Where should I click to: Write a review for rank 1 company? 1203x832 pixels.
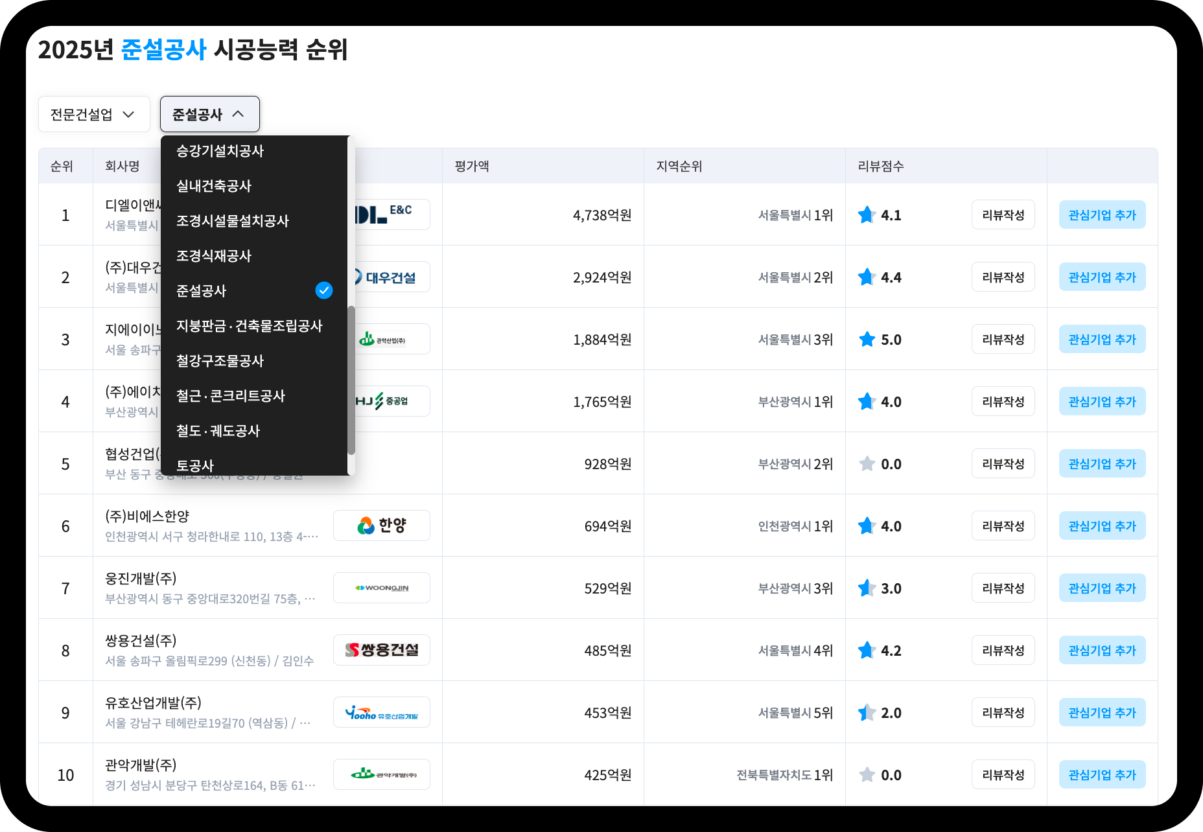(x=1003, y=214)
